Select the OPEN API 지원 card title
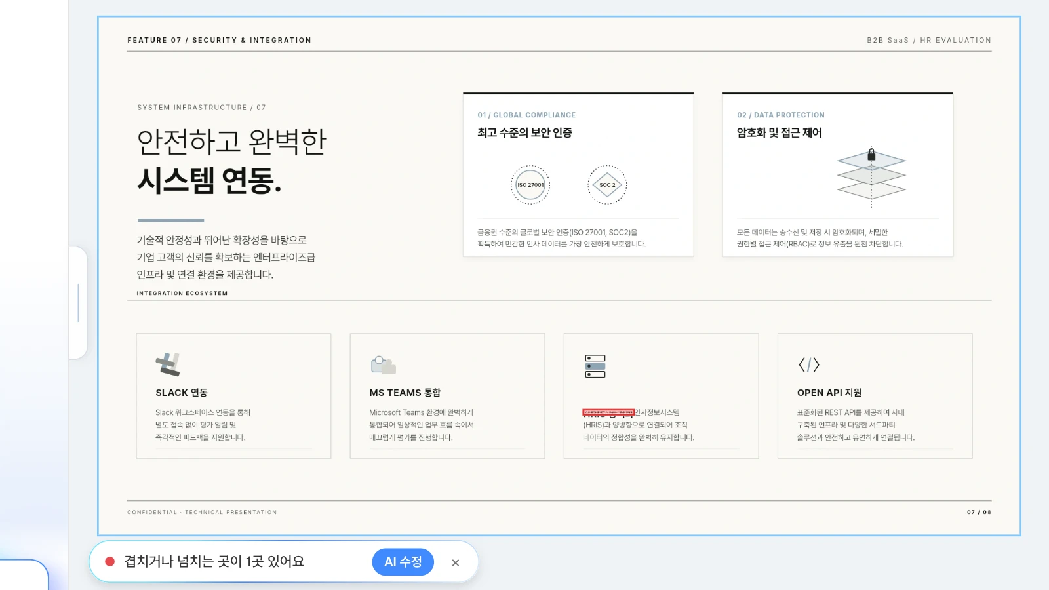This screenshot has width=1049, height=590. point(829,393)
